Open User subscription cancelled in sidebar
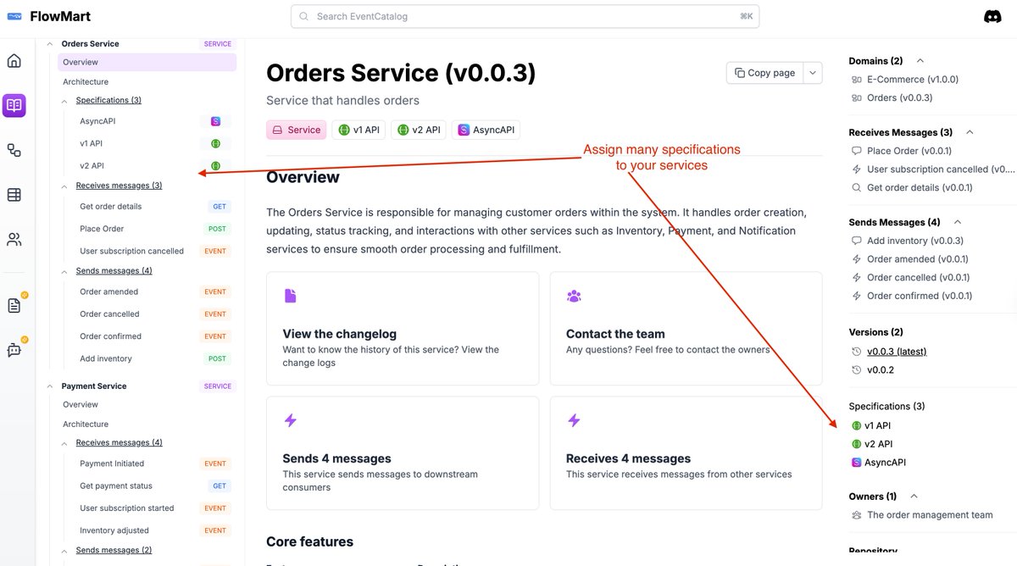This screenshot has width=1017, height=566. (131, 252)
